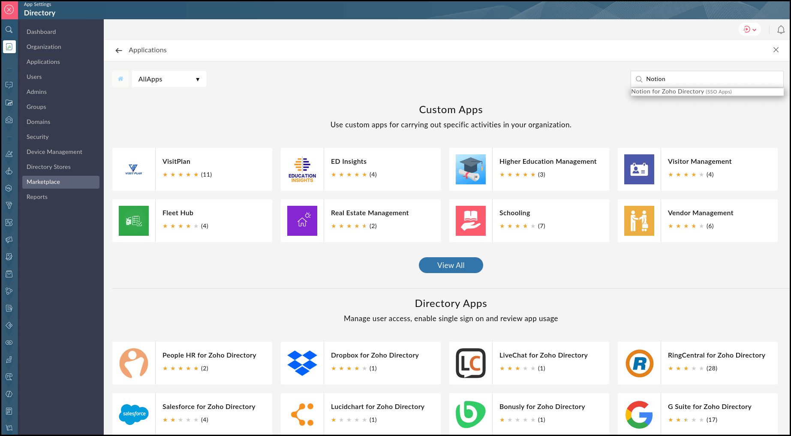Image resolution: width=791 pixels, height=436 pixels.
Task: Click the Custom Apps section heading
Action: coord(451,110)
